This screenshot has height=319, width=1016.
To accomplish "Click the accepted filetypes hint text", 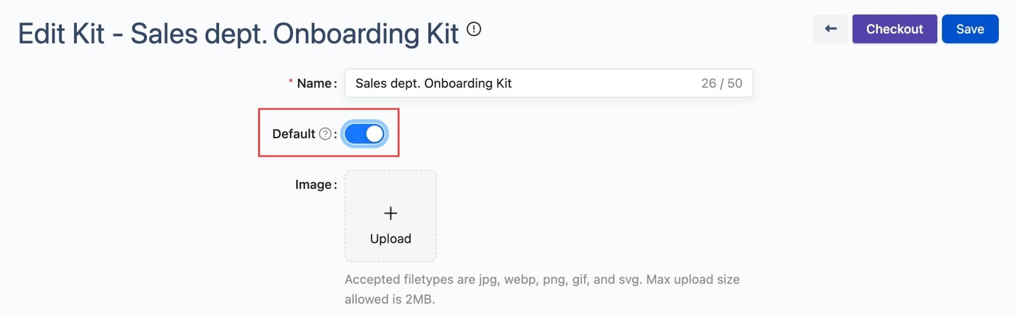I will pyautogui.click(x=542, y=279).
